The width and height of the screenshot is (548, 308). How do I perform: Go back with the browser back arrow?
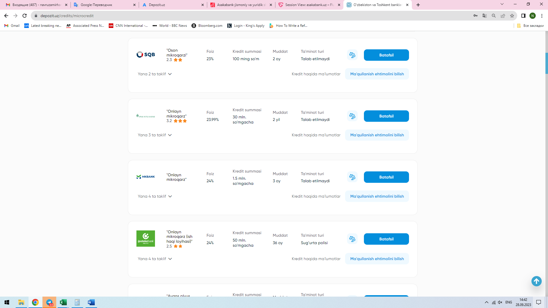click(x=6, y=16)
